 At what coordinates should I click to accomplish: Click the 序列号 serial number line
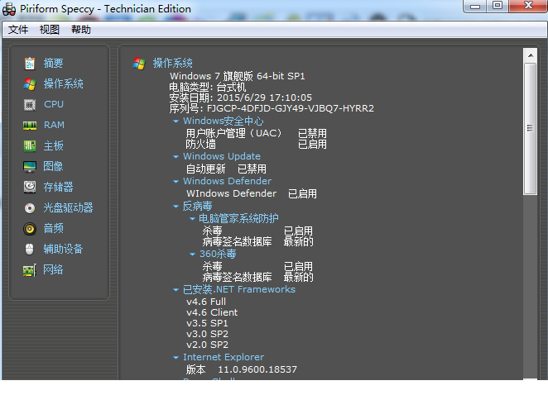pos(272,108)
